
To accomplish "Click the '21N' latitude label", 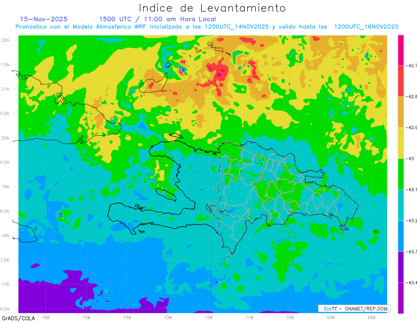I will (6, 89).
